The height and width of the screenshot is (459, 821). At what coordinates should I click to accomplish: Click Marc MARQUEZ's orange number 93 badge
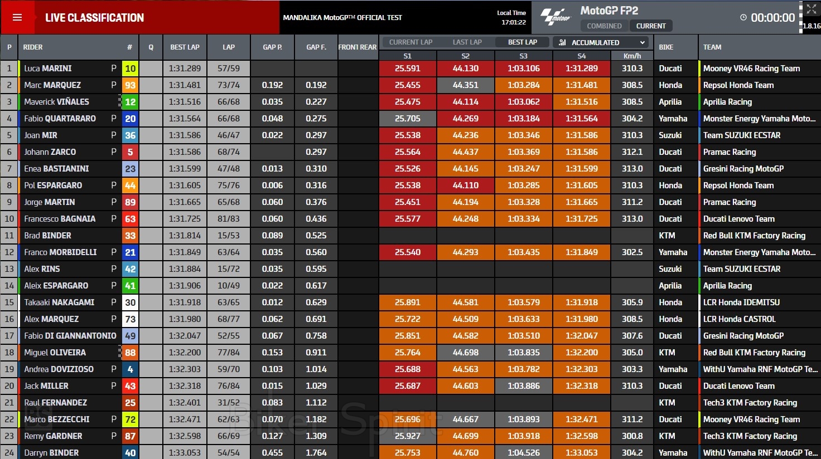point(130,85)
